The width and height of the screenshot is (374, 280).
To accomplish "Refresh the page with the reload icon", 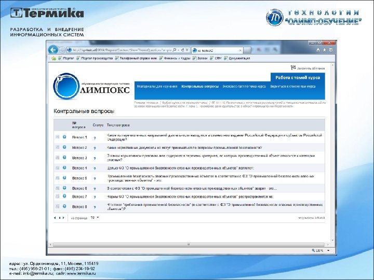I will 183,50.
